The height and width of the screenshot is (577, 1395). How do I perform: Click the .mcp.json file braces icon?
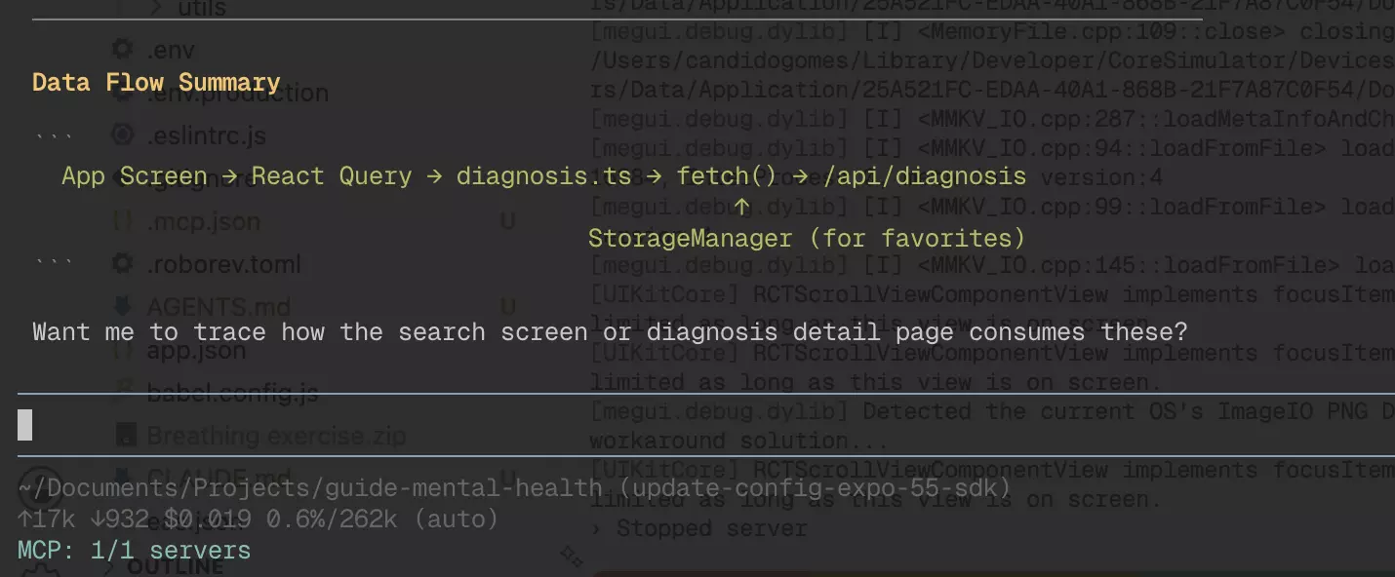(x=122, y=221)
